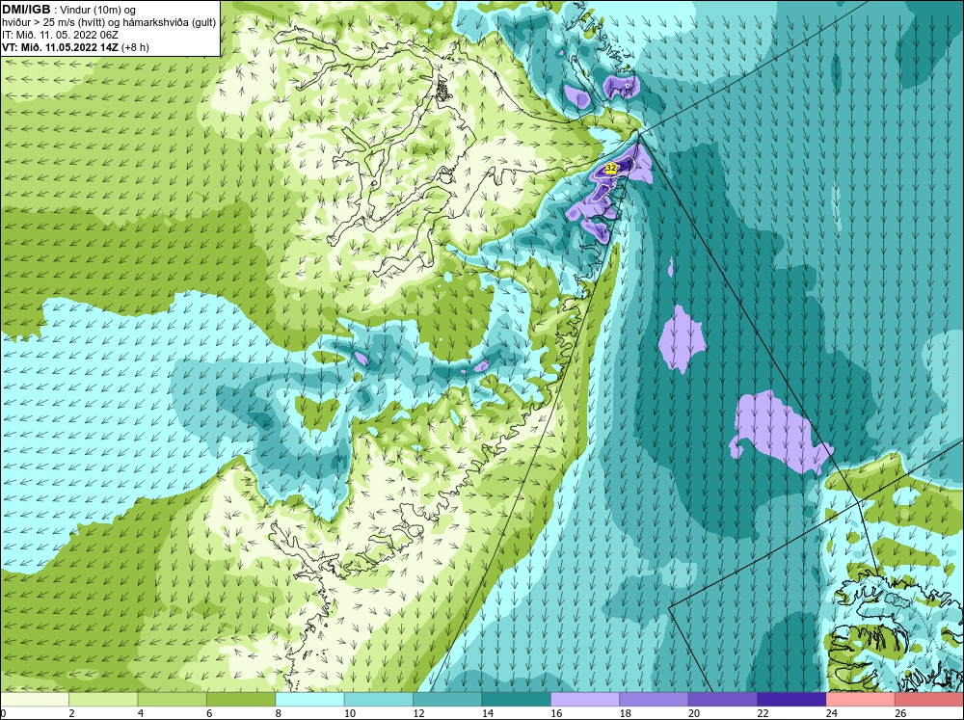Select the 0–2 m/s pale yellow legend swatch
The width and height of the screenshot is (964, 720).
click(35, 700)
